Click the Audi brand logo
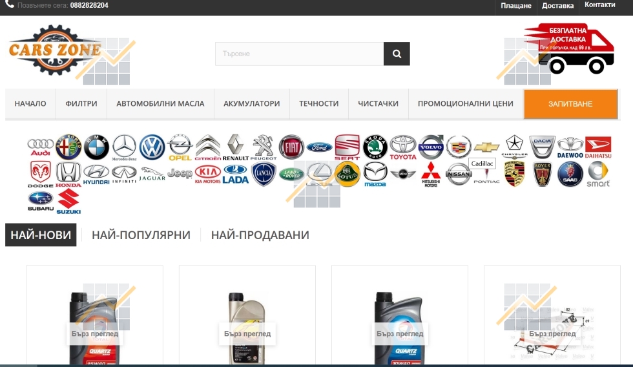The width and height of the screenshot is (633, 367). [40, 147]
